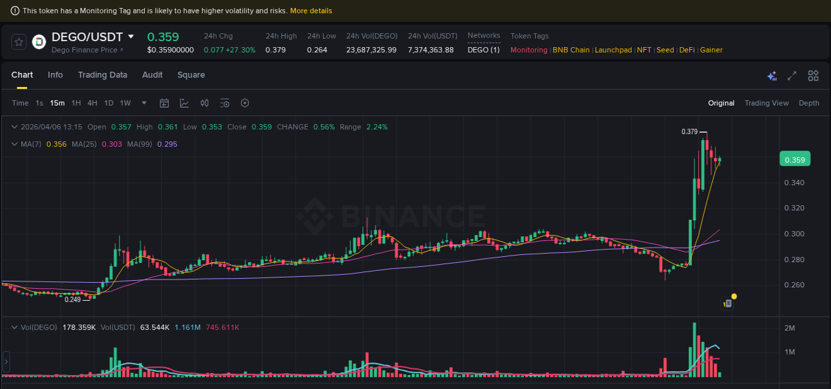Image resolution: width=831 pixels, height=389 pixels.
Task: Click the MA(25) value 0.303
Action: click(112, 144)
